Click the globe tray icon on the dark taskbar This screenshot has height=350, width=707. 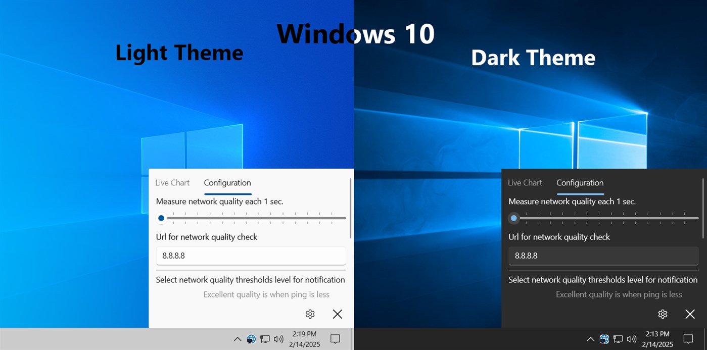coord(604,339)
